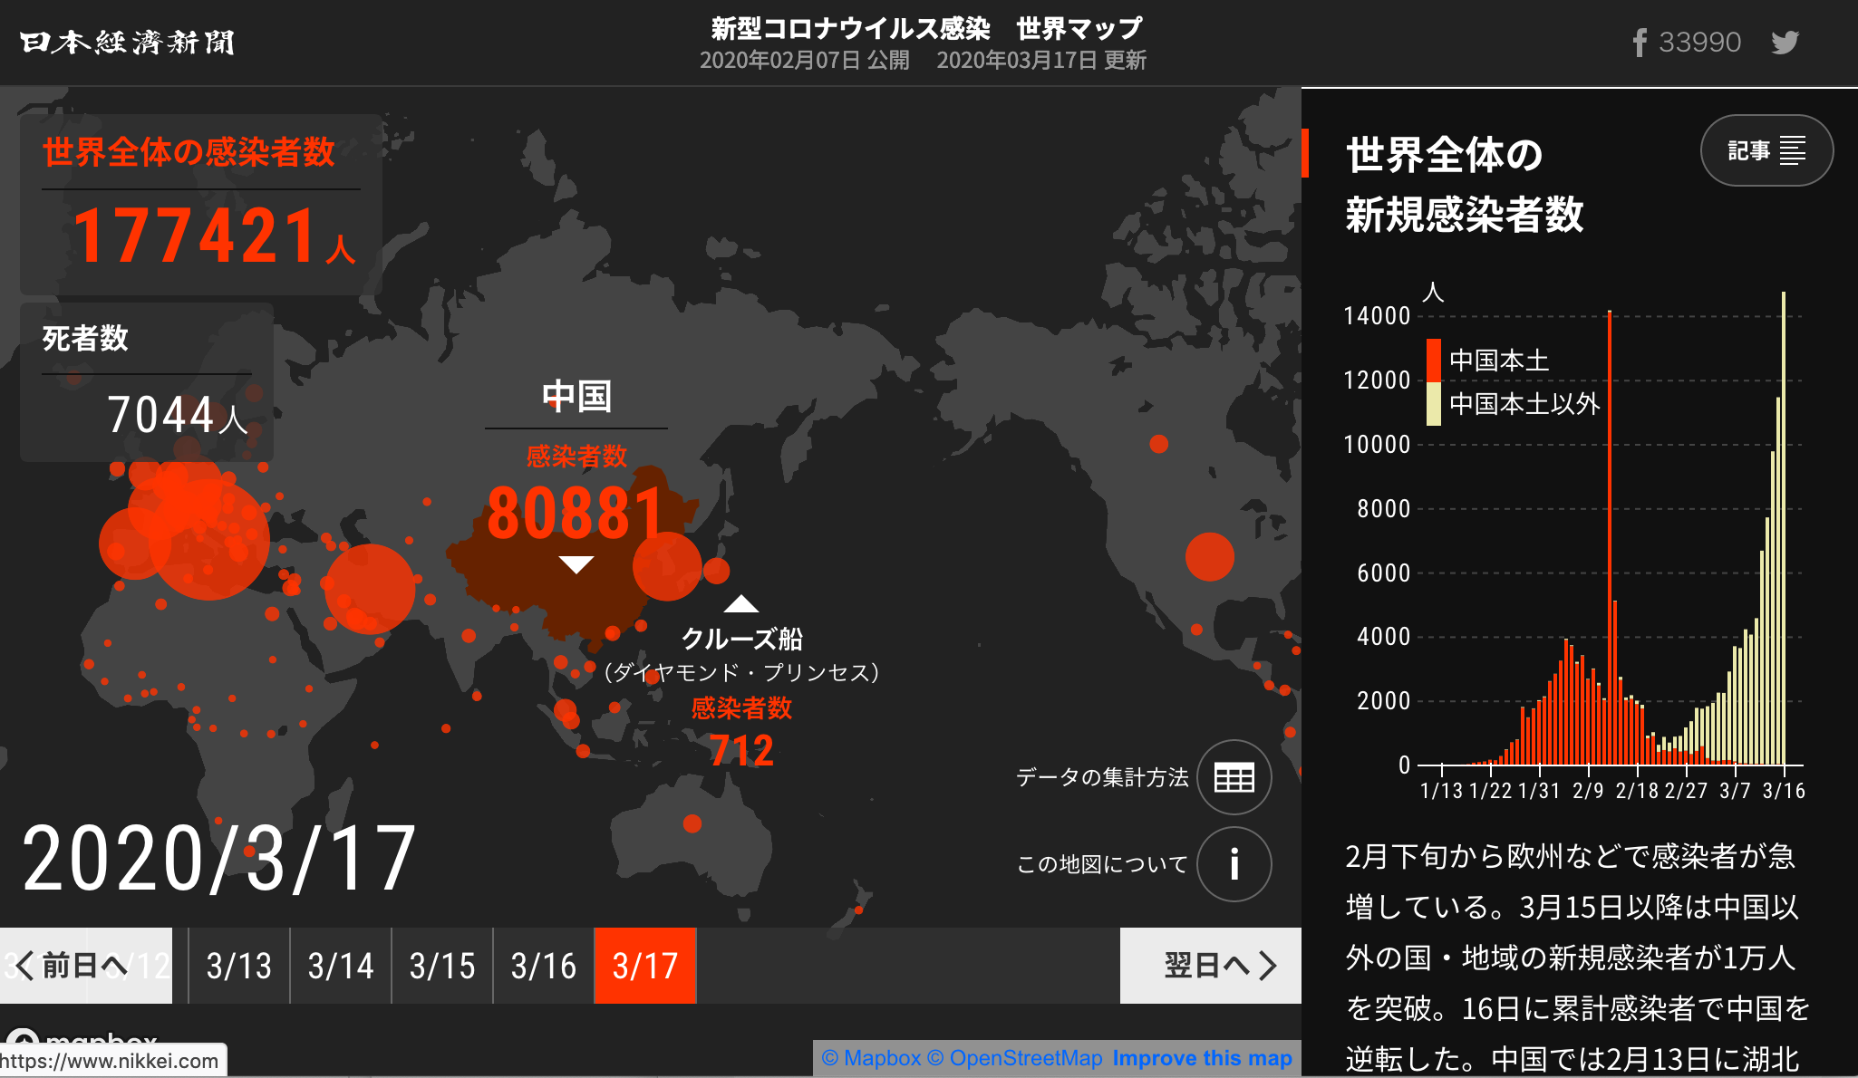The height and width of the screenshot is (1078, 1858).
Task: Open the data table method icon
Action: pos(1234,777)
